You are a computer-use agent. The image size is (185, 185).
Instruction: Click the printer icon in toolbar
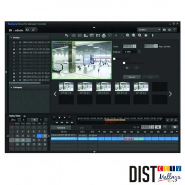[x=104, y=35]
